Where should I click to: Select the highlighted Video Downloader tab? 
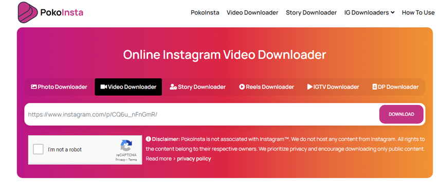(x=128, y=87)
